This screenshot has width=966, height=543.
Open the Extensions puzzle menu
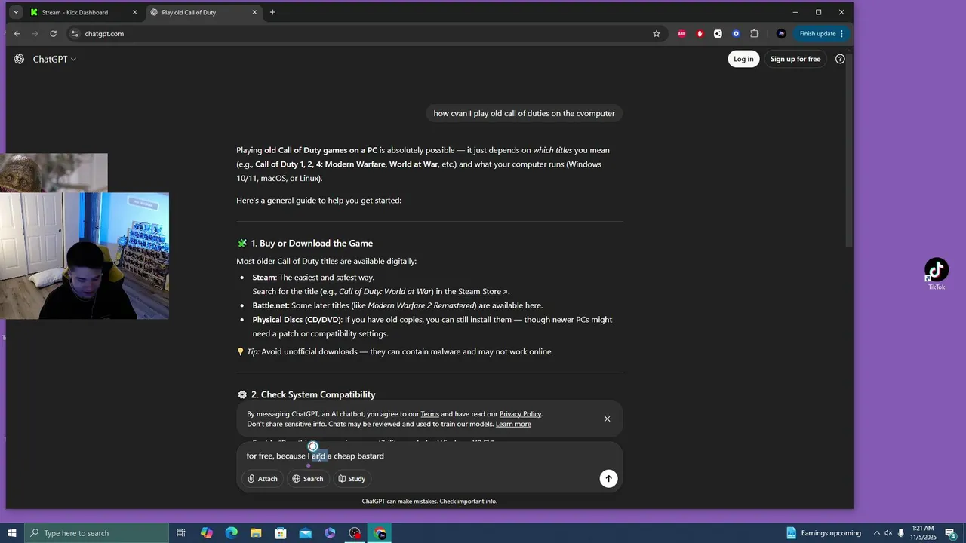(x=754, y=33)
